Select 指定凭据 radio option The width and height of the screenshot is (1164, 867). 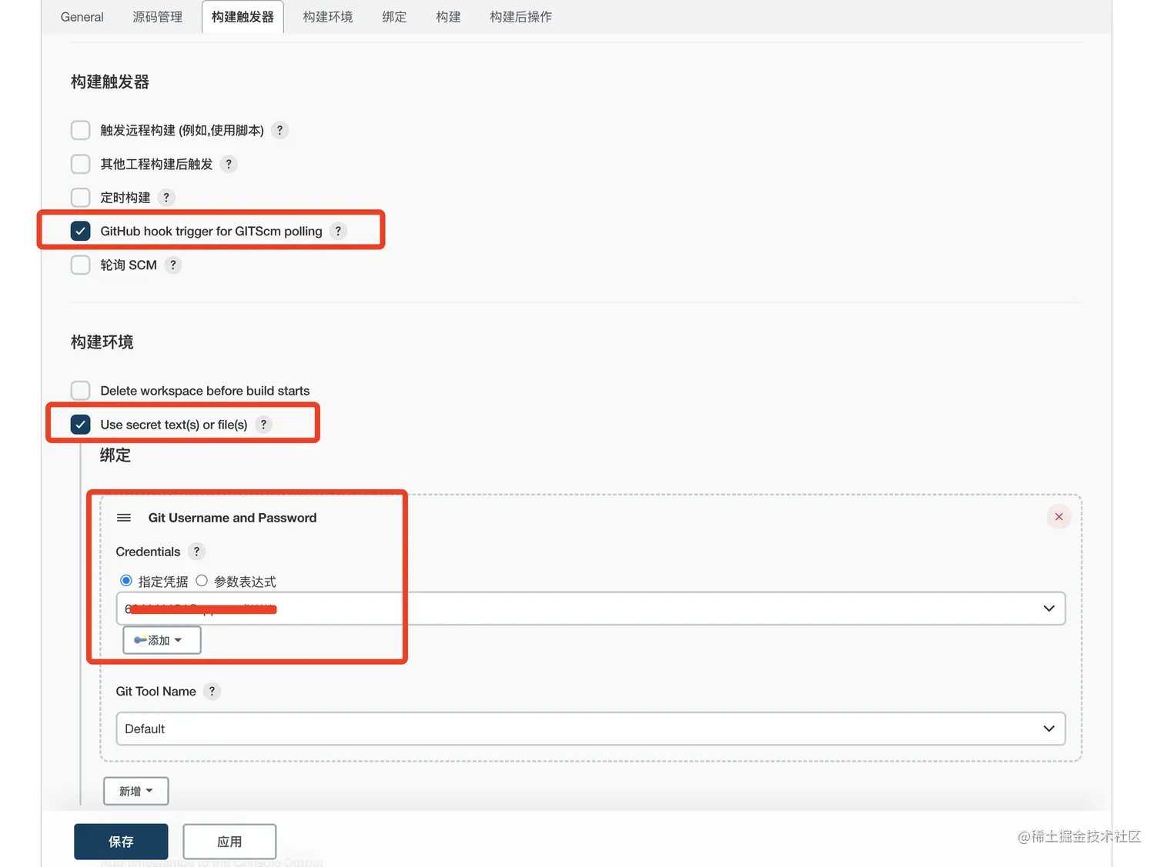126,581
